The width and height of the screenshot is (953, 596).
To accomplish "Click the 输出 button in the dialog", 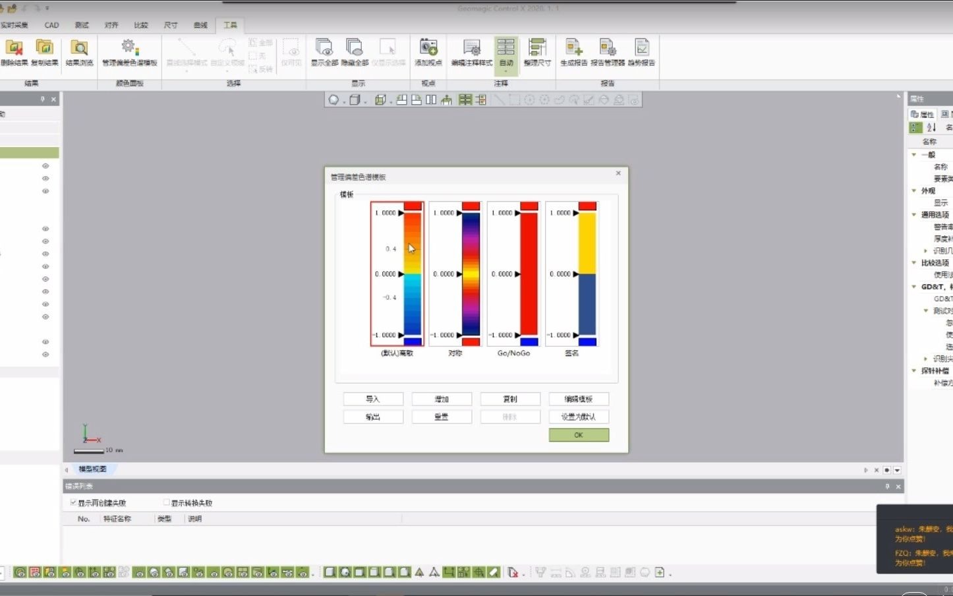I will (x=373, y=417).
